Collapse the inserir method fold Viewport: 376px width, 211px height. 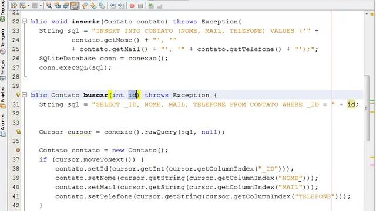click(25, 21)
